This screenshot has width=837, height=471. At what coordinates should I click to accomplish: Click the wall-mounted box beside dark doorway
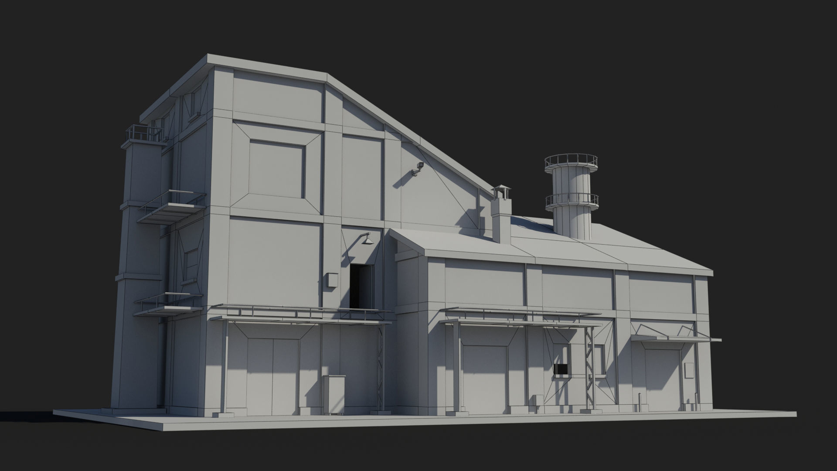(331, 280)
